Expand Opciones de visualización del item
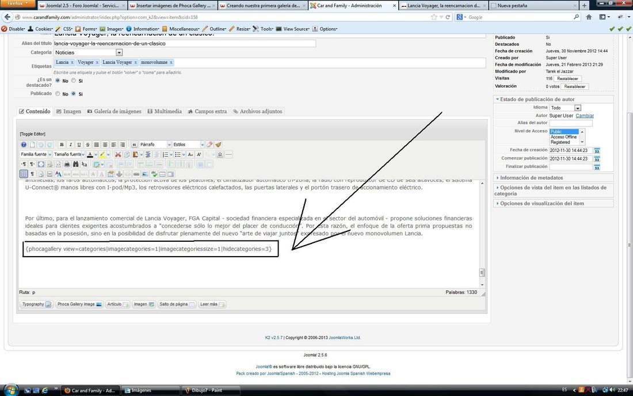Image resolution: width=633 pixels, height=396 pixels. click(x=542, y=203)
